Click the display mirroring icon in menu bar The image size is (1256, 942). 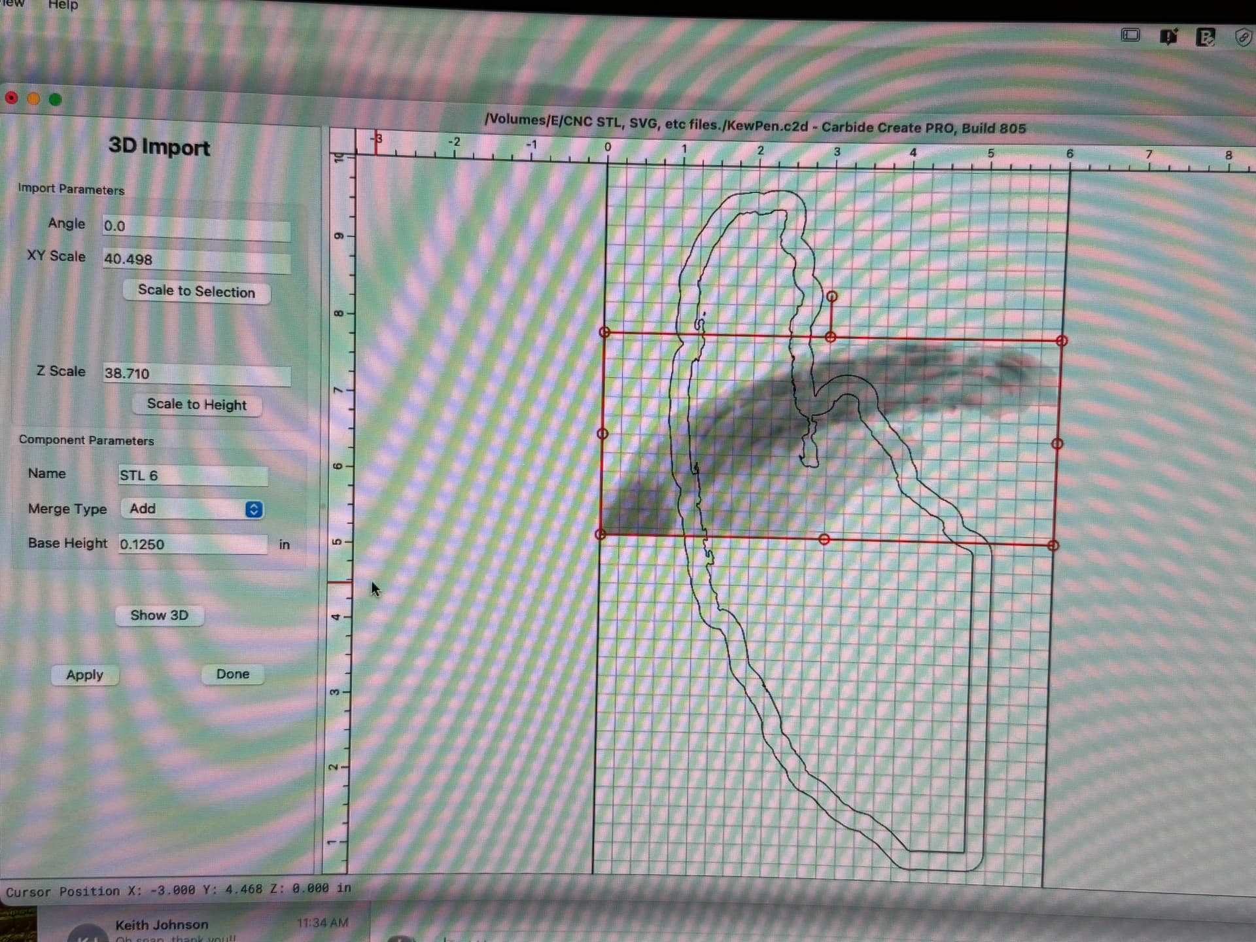1130,35
